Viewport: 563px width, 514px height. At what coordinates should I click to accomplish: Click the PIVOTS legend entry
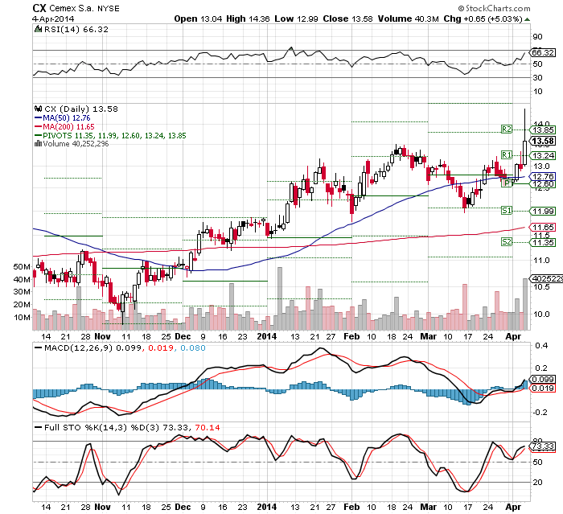110,136
